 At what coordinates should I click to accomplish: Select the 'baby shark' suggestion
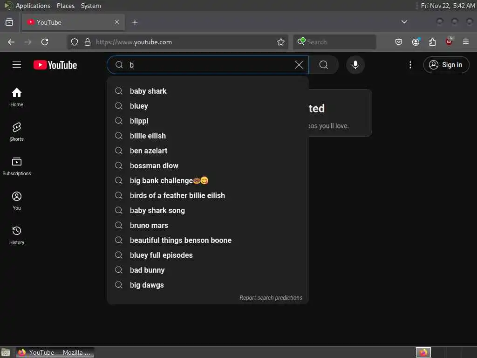pos(208,91)
